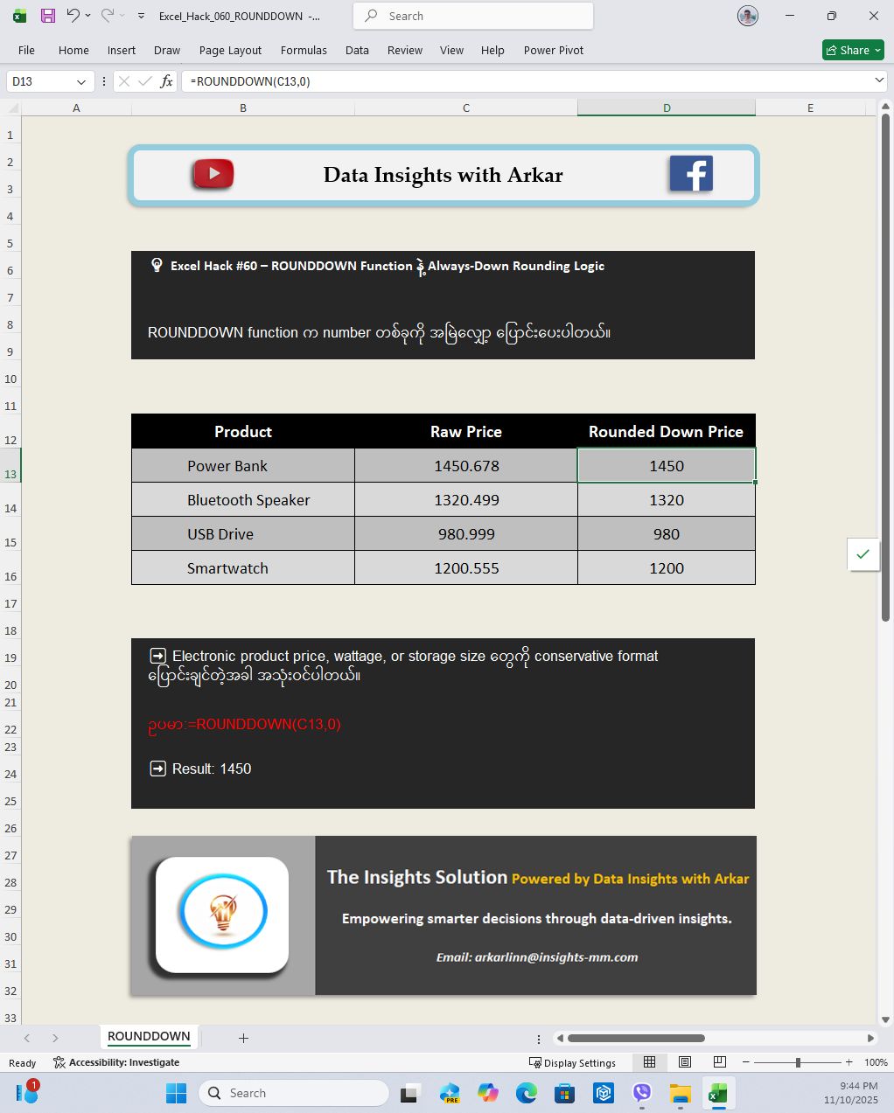Click the Excel search box in title bar
The height and width of the screenshot is (1113, 894).
(x=472, y=16)
